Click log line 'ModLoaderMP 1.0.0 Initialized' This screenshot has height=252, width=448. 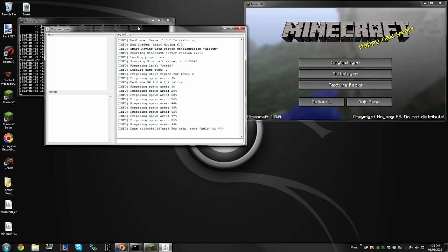click(151, 82)
